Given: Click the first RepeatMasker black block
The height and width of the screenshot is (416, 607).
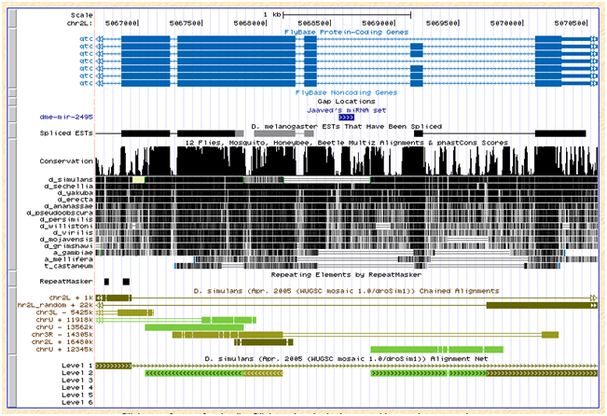Looking at the screenshot, I should pyautogui.click(x=107, y=281).
